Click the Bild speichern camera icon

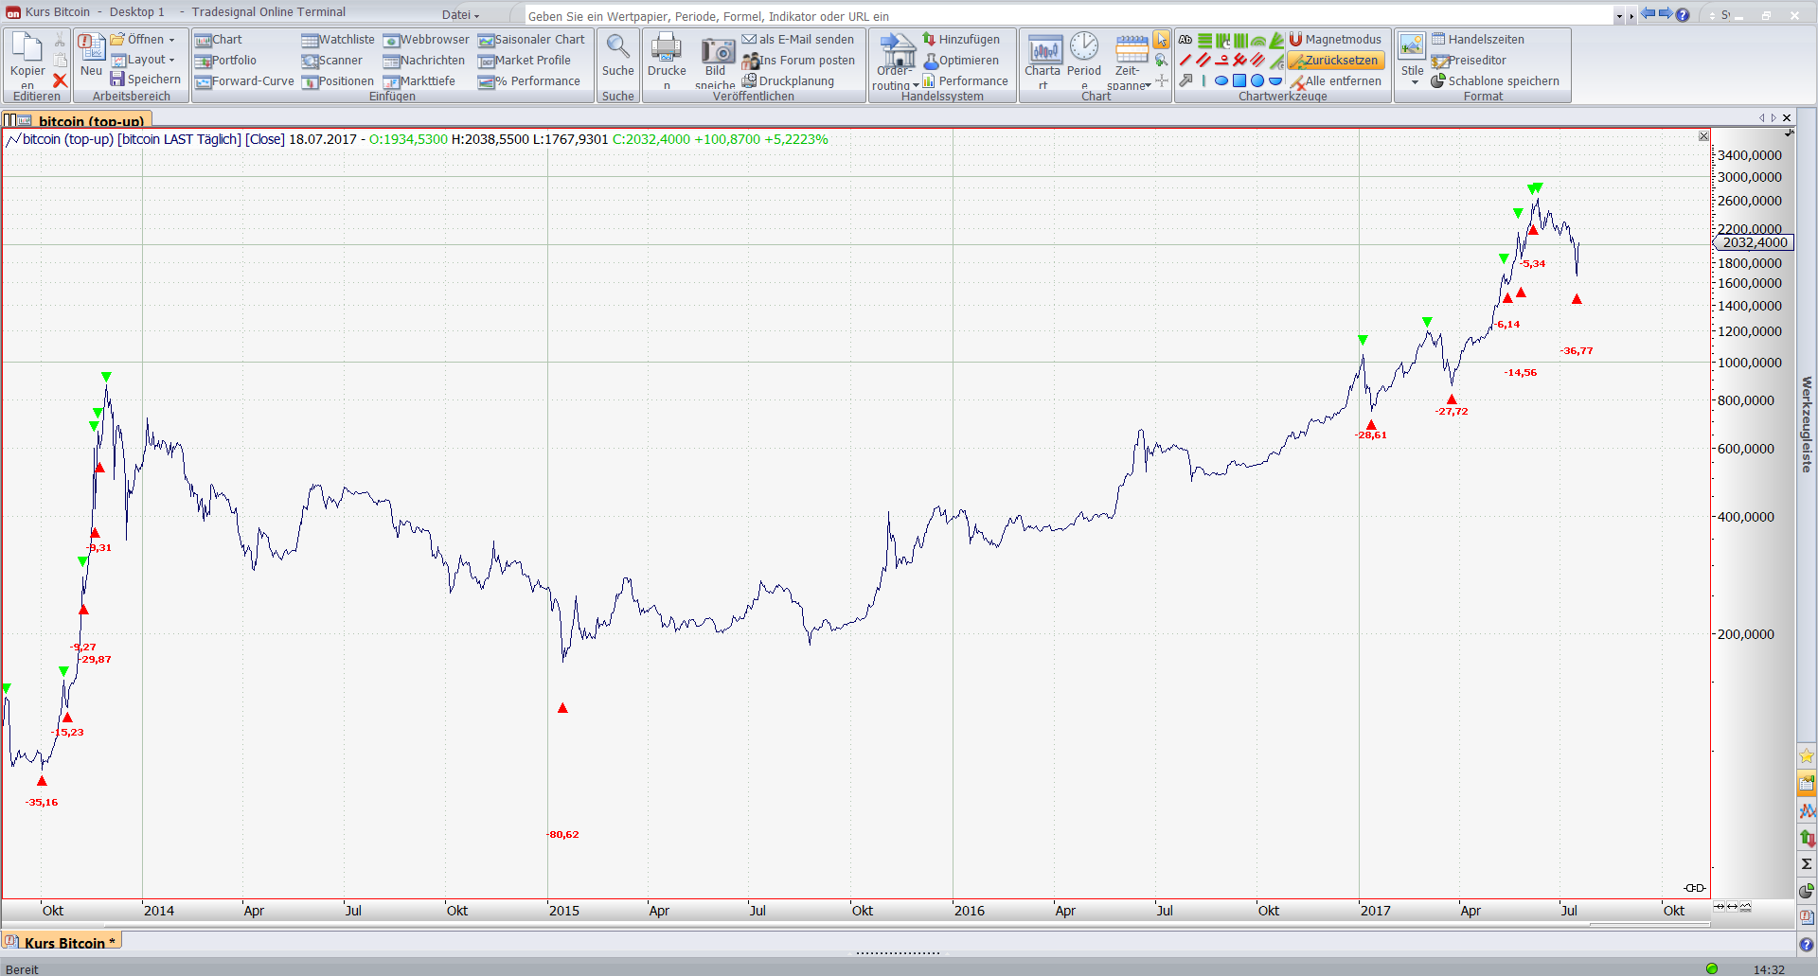717,52
